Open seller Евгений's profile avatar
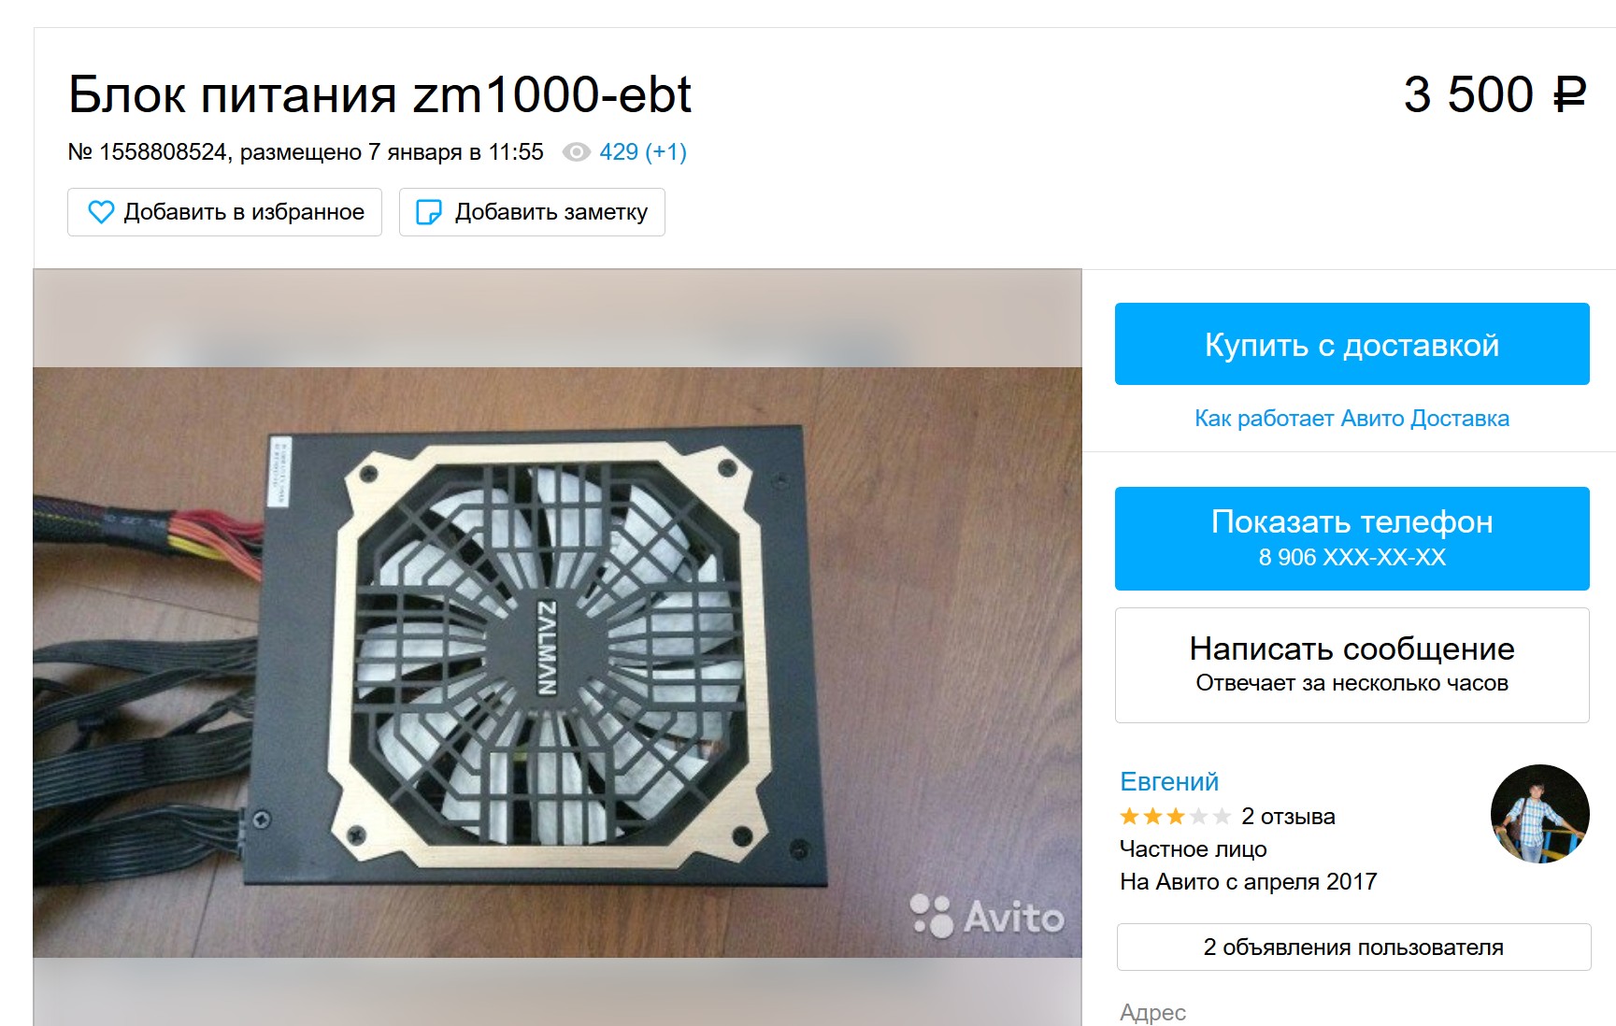 click(x=1539, y=814)
